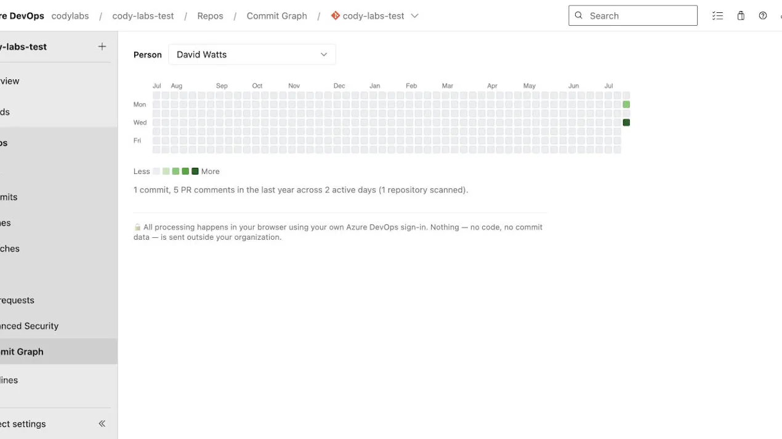Click the Repos breadcrumb link
The image size is (782, 439).
click(x=210, y=16)
